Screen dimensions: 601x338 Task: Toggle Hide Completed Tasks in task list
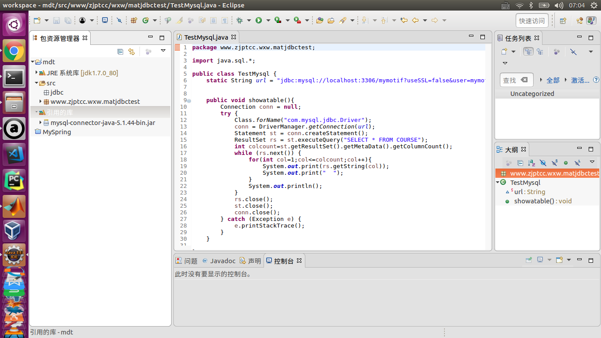(x=573, y=51)
